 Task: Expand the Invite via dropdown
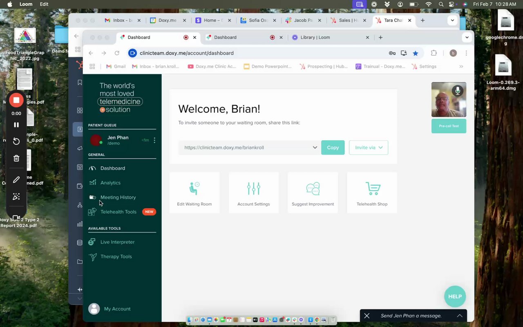coord(369,148)
